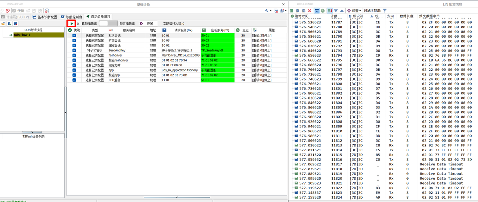This screenshot has height=202, width=478.
Task: Click the blue down-triangle icon in the LIN toolbar
Action: tap(336, 11)
